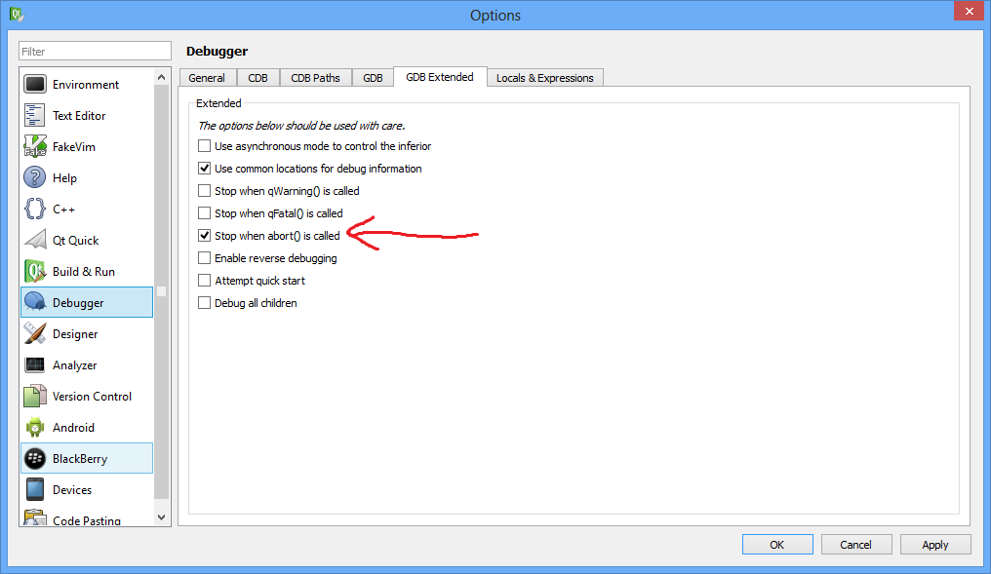
Task: Click the Apply button
Action: point(934,544)
